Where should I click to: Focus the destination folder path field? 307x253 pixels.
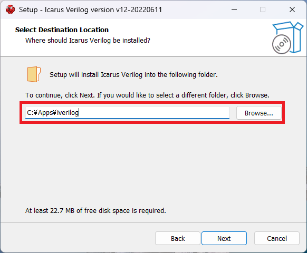click(x=127, y=113)
